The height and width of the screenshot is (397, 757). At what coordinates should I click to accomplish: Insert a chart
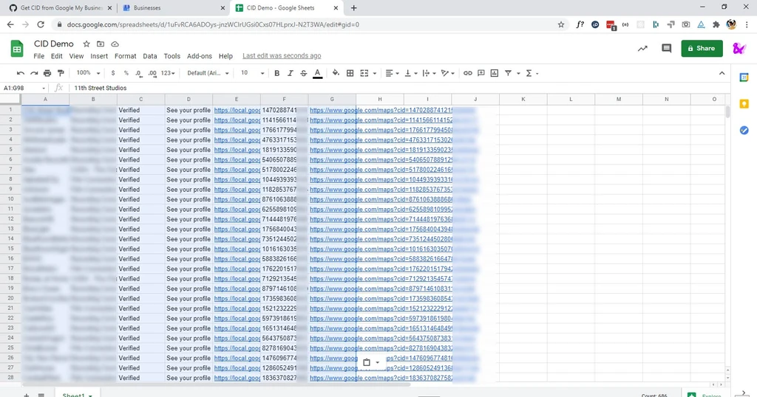pyautogui.click(x=495, y=73)
